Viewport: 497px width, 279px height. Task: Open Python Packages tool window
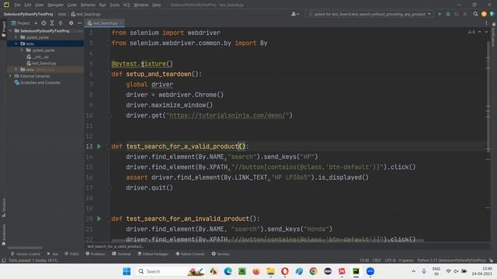coord(153,253)
